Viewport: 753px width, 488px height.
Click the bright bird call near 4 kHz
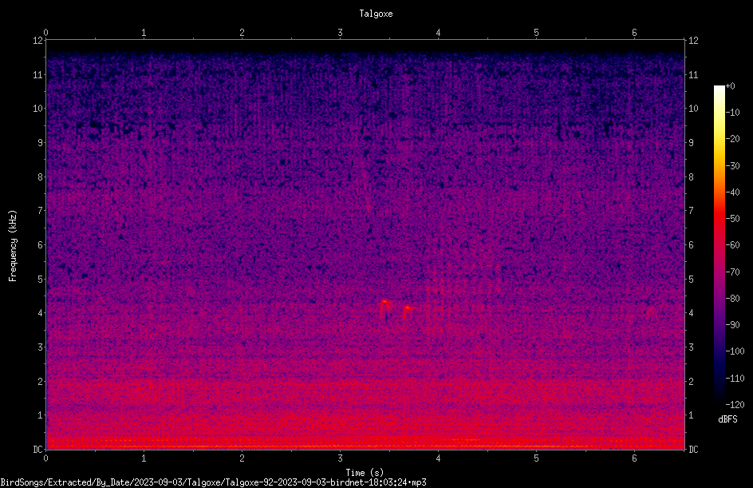tap(384, 309)
